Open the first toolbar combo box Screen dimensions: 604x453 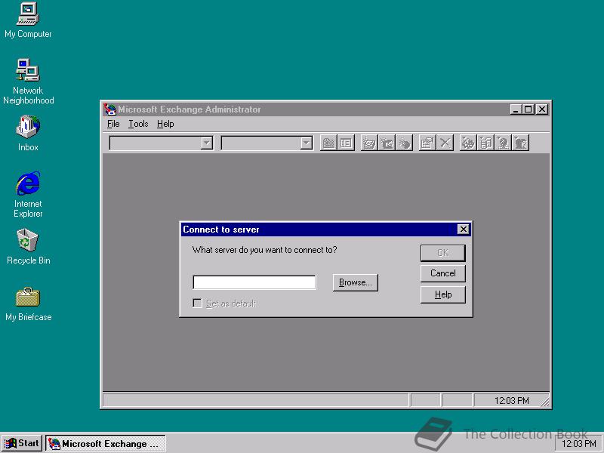coord(161,143)
